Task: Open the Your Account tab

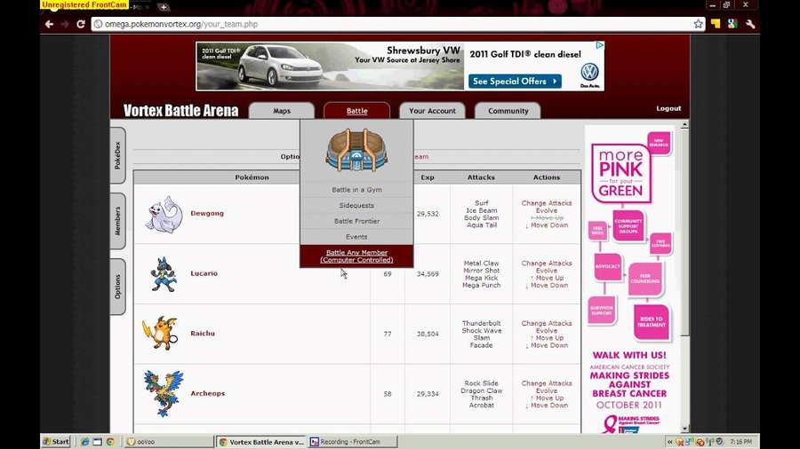Action: coord(432,111)
